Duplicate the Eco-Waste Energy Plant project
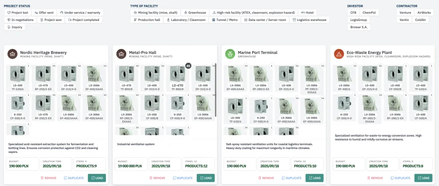 click(x=400, y=178)
